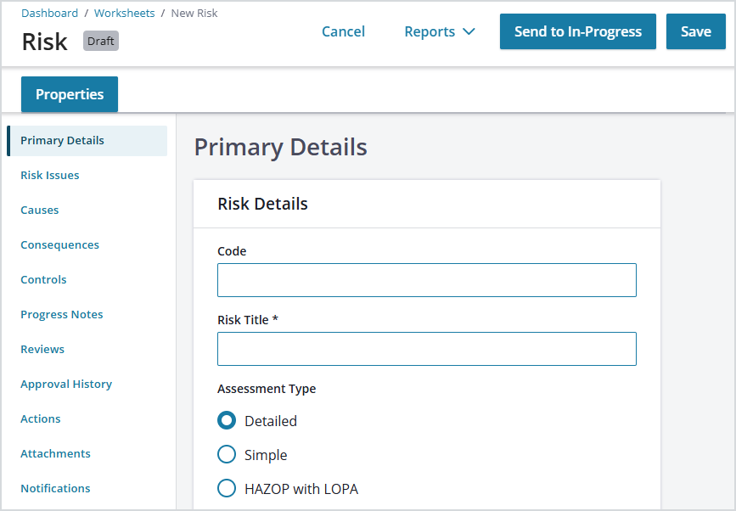Screen dimensions: 736x511
Task: View Progress Notes section
Action: [61, 314]
